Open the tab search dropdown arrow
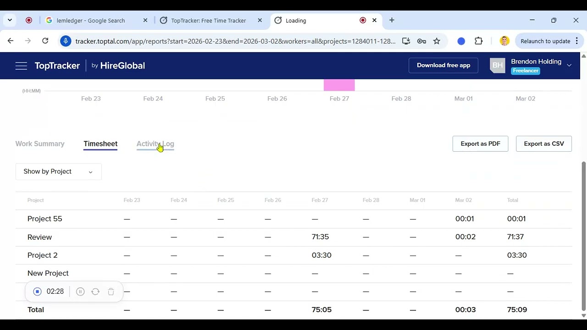The height and width of the screenshot is (330, 587). 10,20
